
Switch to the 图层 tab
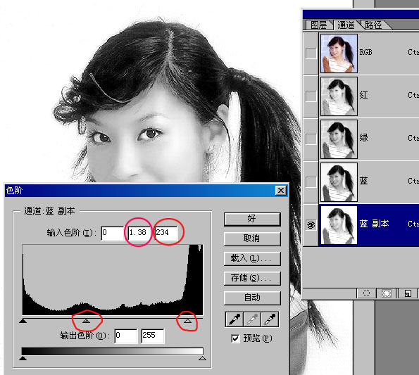coord(319,25)
